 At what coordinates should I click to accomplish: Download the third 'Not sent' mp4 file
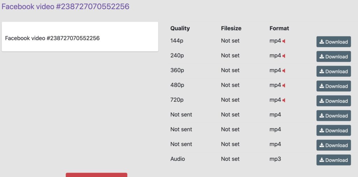click(x=334, y=145)
